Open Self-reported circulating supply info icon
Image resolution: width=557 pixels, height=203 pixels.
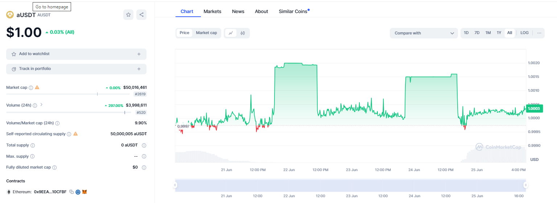click(69, 134)
